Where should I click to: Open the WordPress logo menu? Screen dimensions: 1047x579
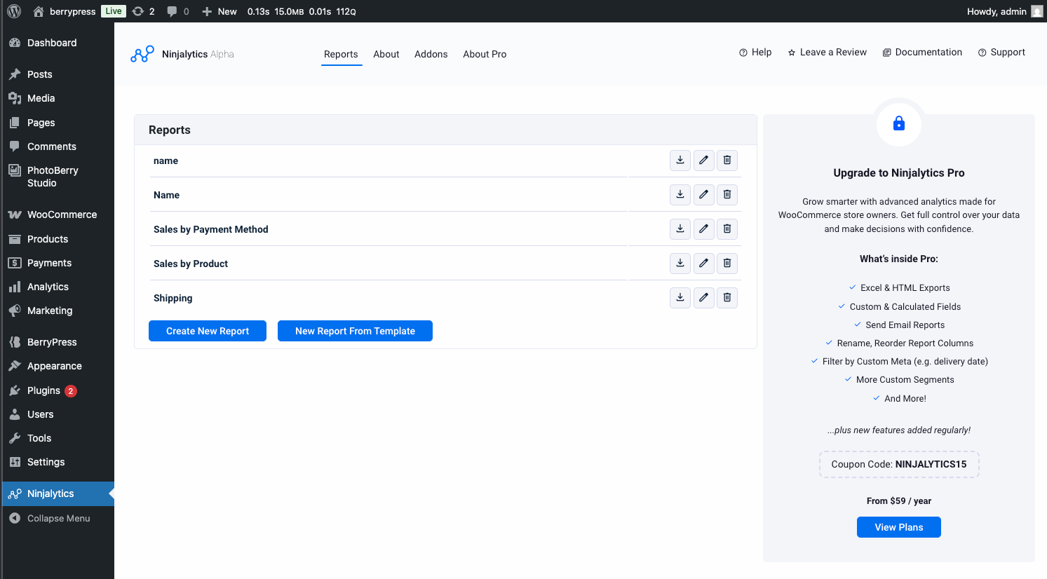[x=14, y=11]
